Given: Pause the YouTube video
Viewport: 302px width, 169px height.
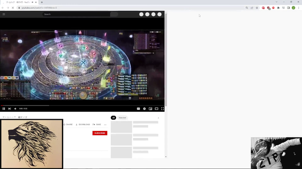Looking at the screenshot, I should pos(4,108).
